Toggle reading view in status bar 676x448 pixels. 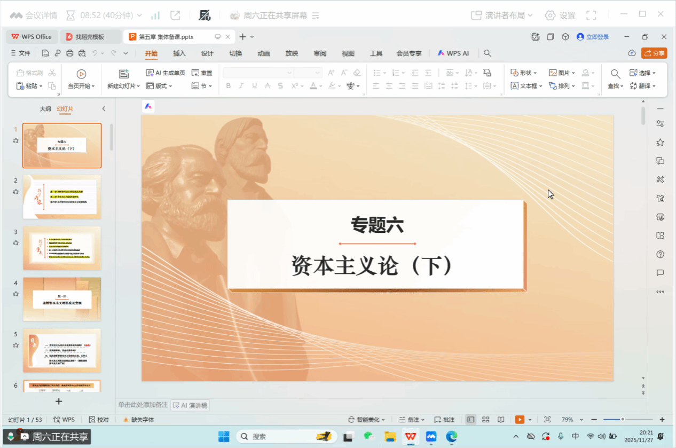tap(500, 420)
